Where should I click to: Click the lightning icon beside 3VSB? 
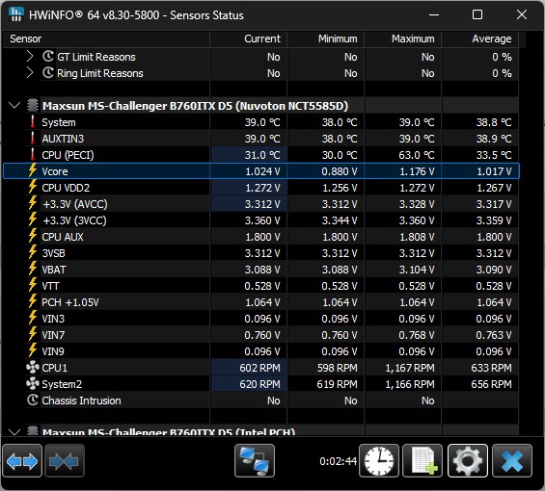(33, 252)
